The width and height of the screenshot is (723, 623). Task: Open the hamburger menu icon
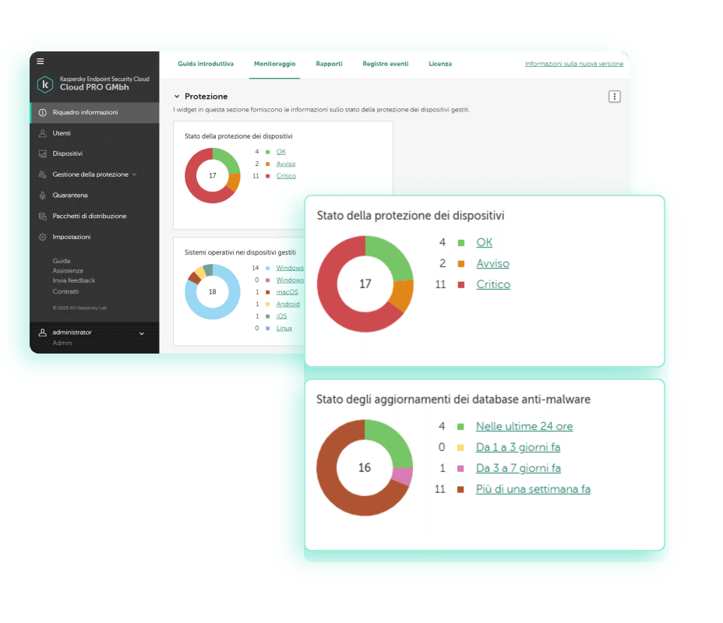41,61
